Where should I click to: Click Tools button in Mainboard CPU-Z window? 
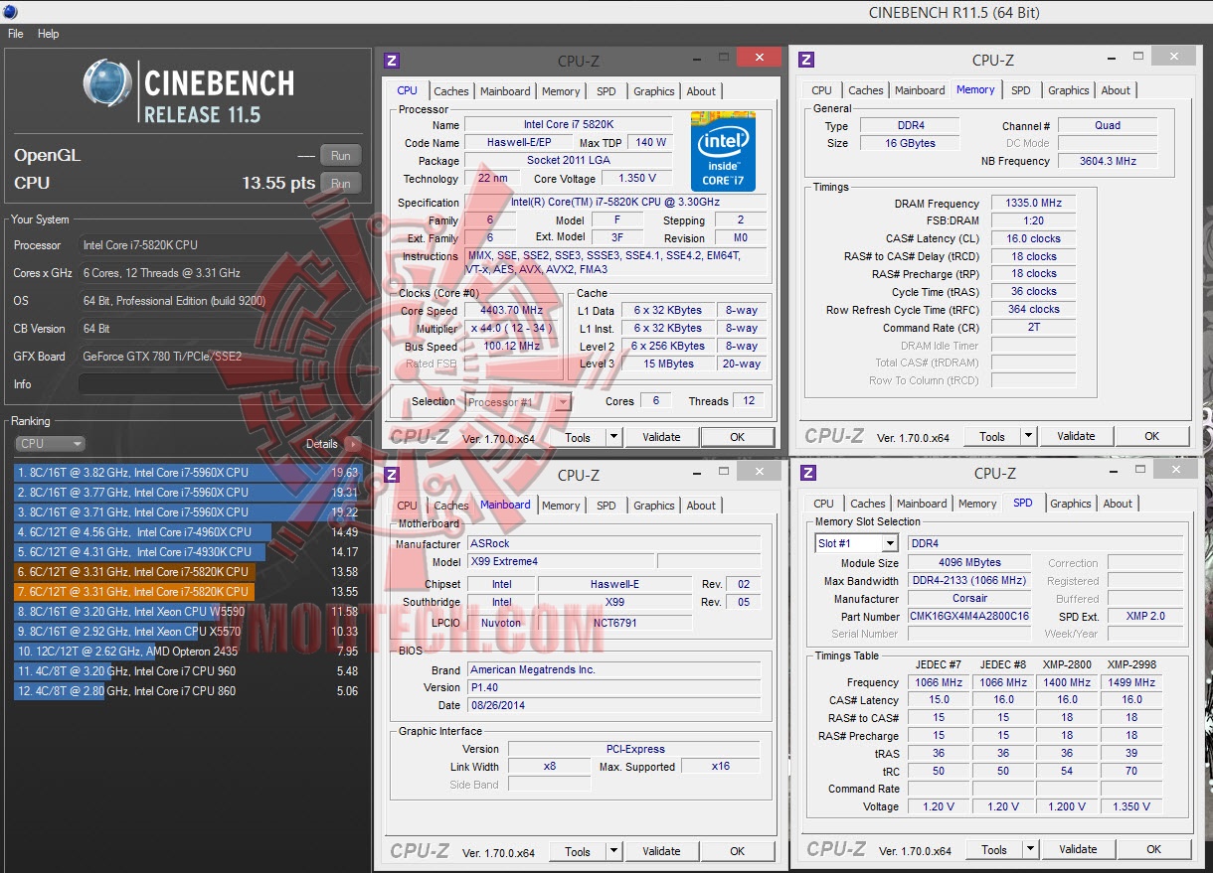coord(578,851)
